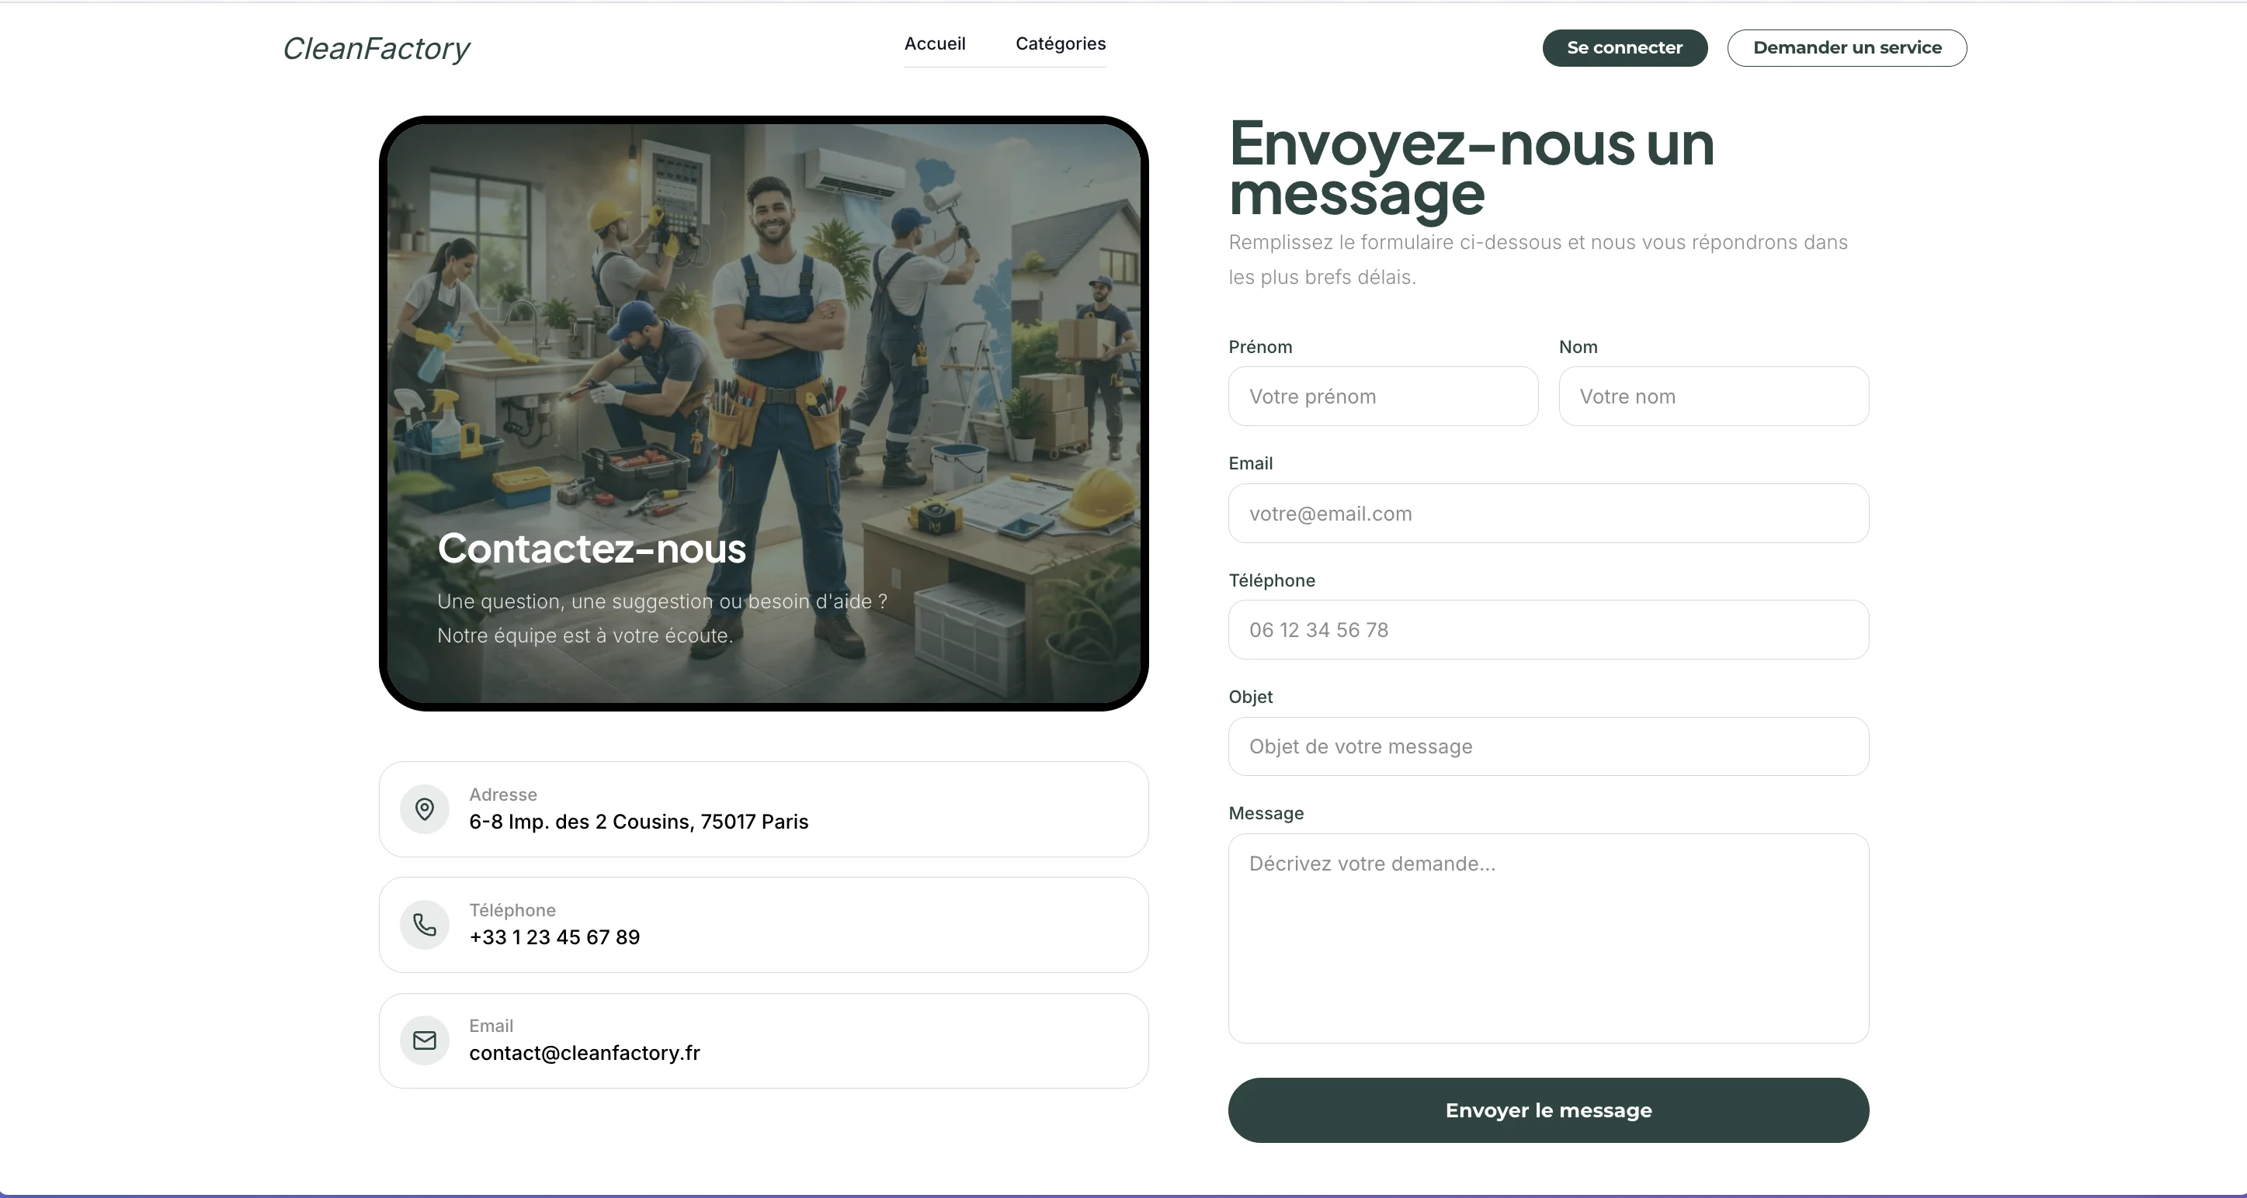Open the Accueil page

[x=934, y=43]
